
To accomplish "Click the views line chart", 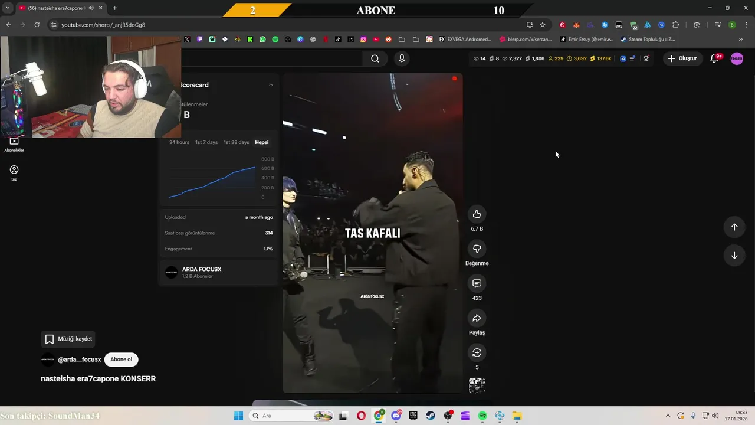I will pos(212,181).
